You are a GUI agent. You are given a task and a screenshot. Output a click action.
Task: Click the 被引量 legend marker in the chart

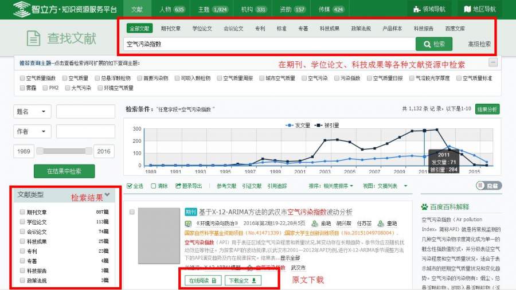318,126
